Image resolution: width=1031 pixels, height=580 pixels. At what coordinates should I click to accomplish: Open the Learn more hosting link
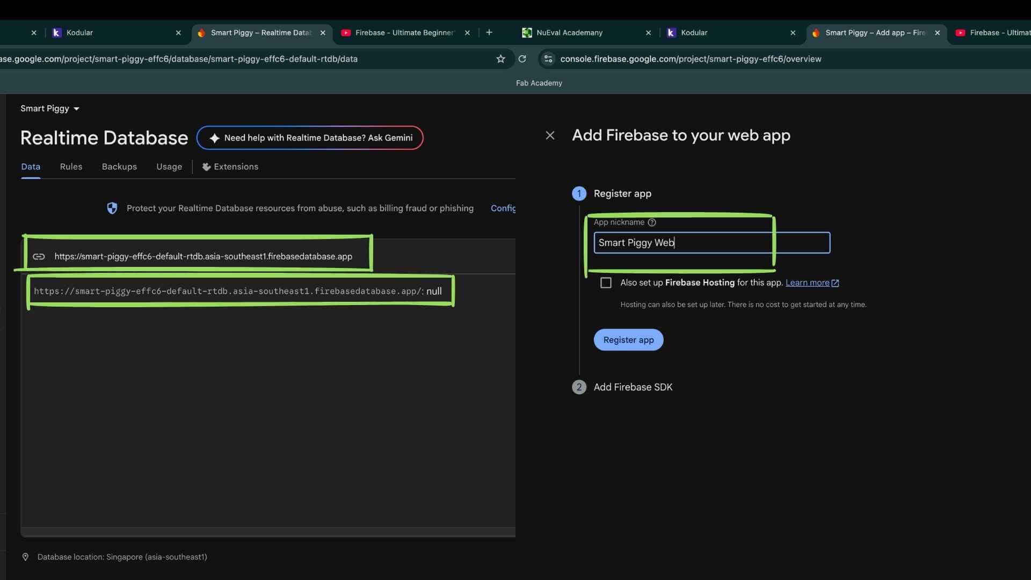click(807, 283)
